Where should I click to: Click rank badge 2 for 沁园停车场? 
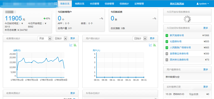167,42
